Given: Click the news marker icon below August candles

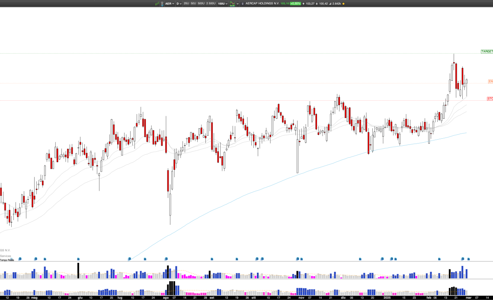Looking at the screenshot, I should [x=166, y=259].
